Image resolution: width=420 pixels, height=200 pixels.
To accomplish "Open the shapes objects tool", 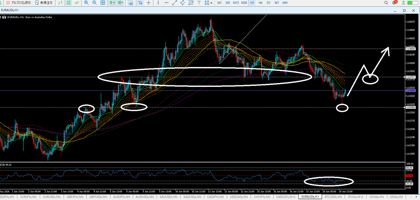I will [207, 3].
